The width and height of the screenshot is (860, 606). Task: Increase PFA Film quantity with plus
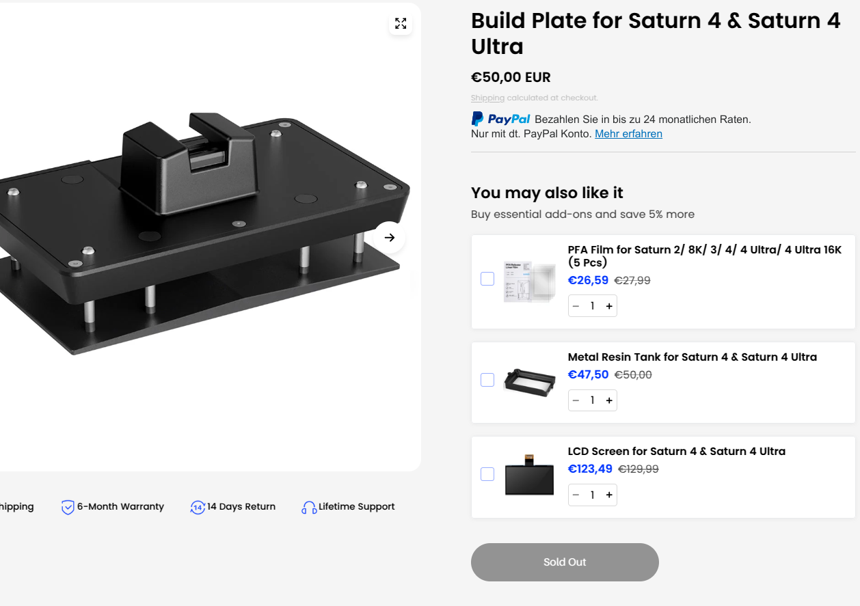(609, 306)
